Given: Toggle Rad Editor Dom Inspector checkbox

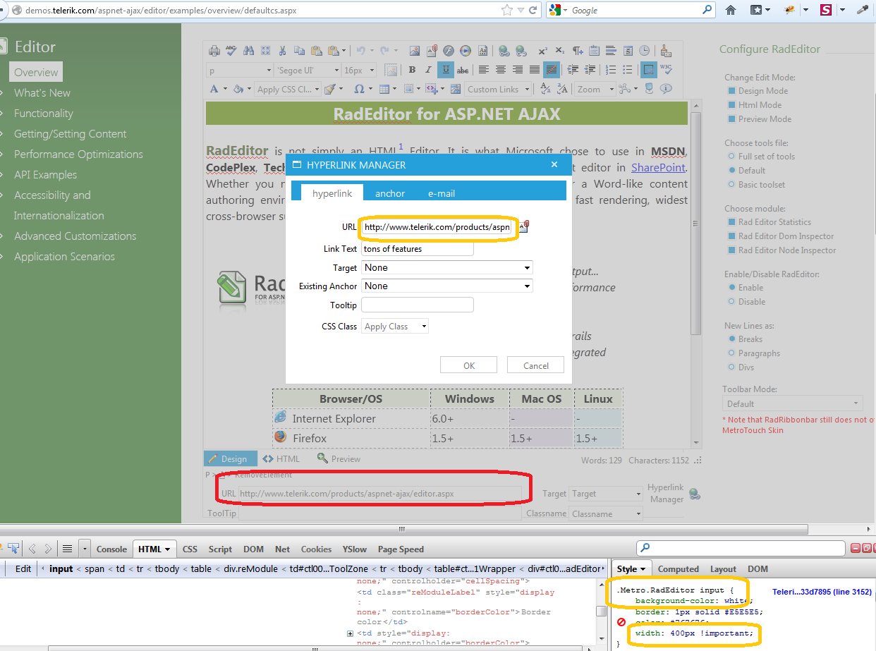Looking at the screenshot, I should pos(732,236).
